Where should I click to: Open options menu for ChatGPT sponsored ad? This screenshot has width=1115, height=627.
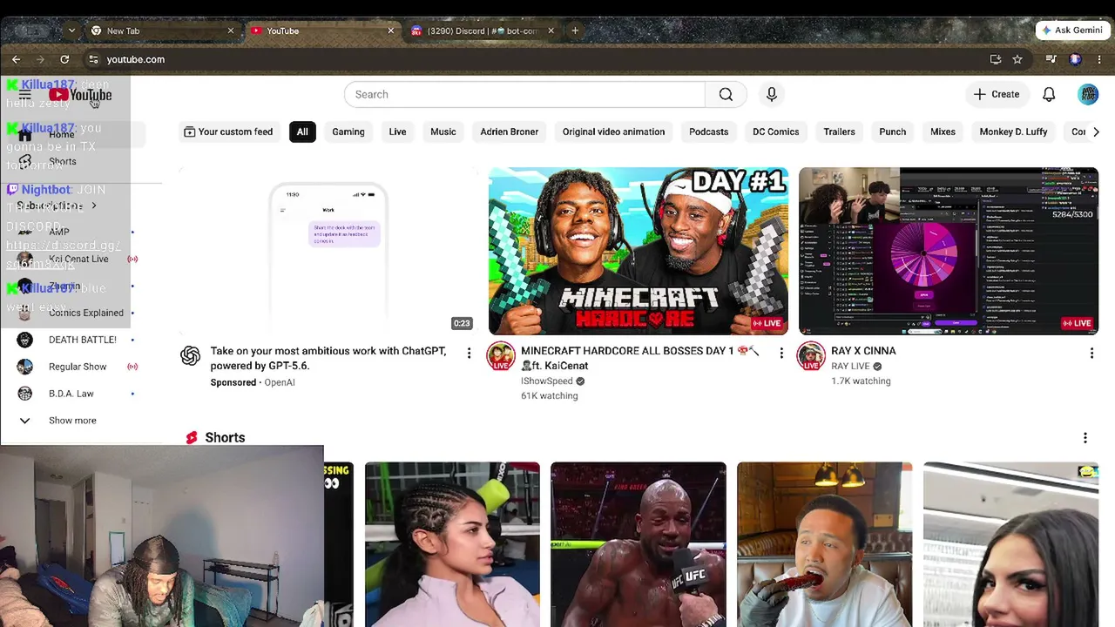point(469,353)
